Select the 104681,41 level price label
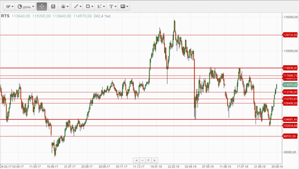The height and width of the screenshot is (169, 299). (x=290, y=119)
